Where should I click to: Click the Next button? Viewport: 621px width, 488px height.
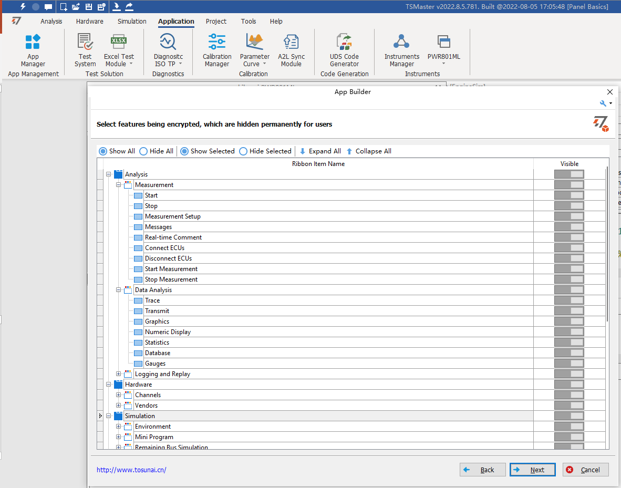[x=532, y=470]
